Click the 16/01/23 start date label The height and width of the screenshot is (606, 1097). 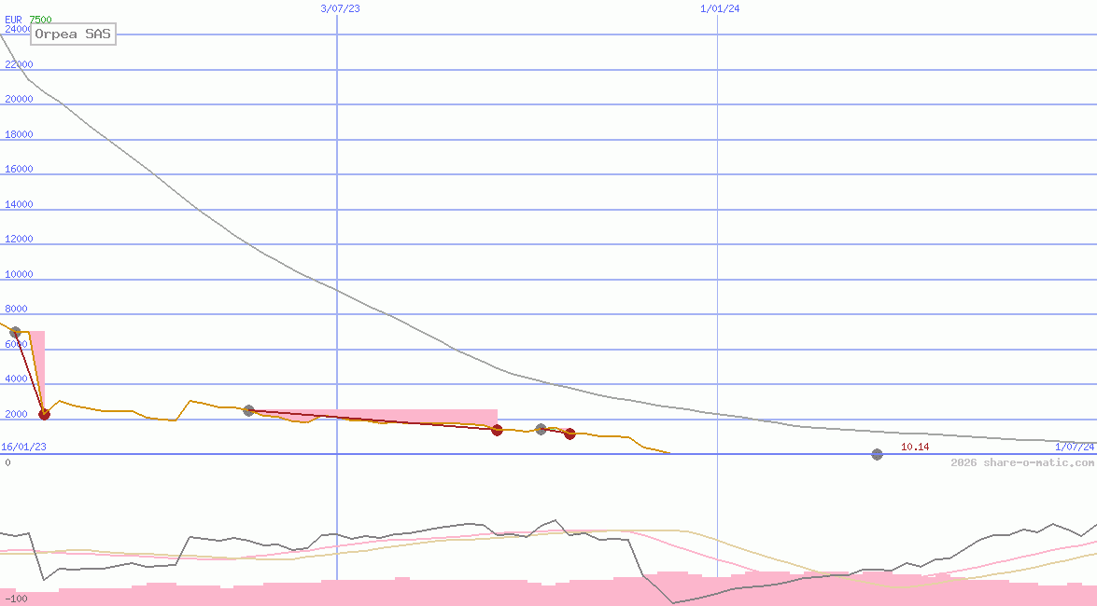(23, 447)
